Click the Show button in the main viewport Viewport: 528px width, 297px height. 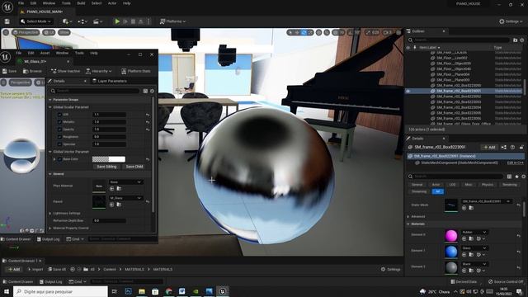tap(64, 32)
